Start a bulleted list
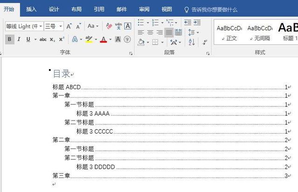Screen dimensions: 298x192 [x=141, y=22]
